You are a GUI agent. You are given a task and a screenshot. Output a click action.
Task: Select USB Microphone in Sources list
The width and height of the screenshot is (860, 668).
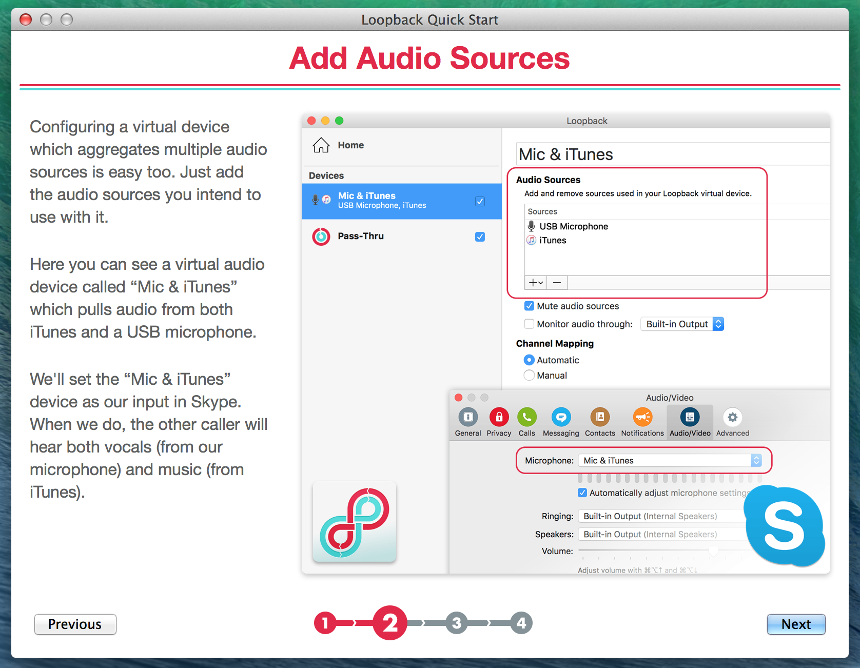(x=574, y=226)
